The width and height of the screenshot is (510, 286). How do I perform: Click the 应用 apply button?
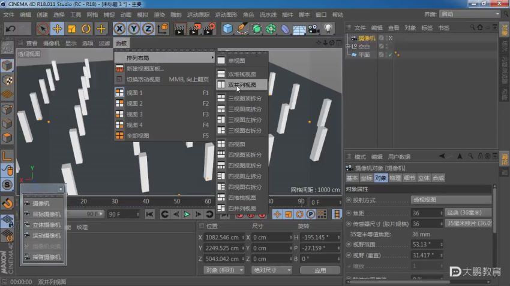(x=320, y=270)
